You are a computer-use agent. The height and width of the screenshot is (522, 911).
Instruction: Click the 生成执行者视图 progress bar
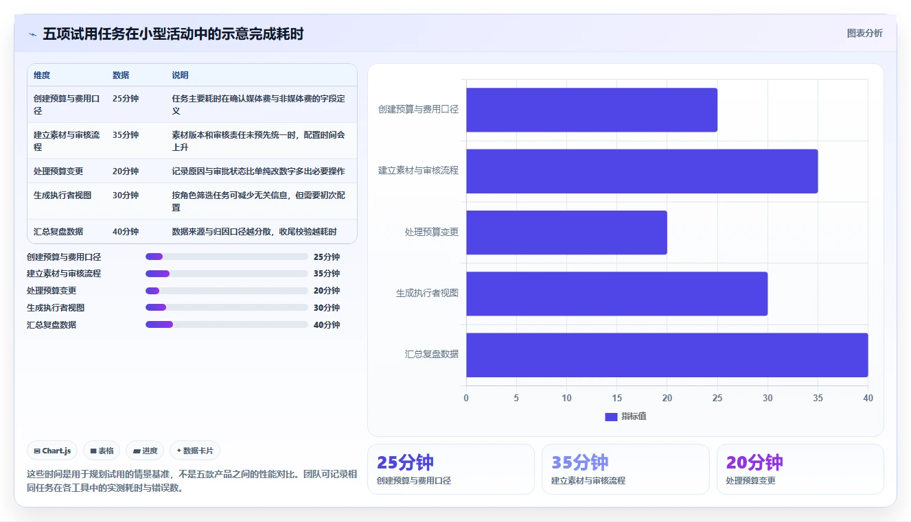click(x=227, y=307)
